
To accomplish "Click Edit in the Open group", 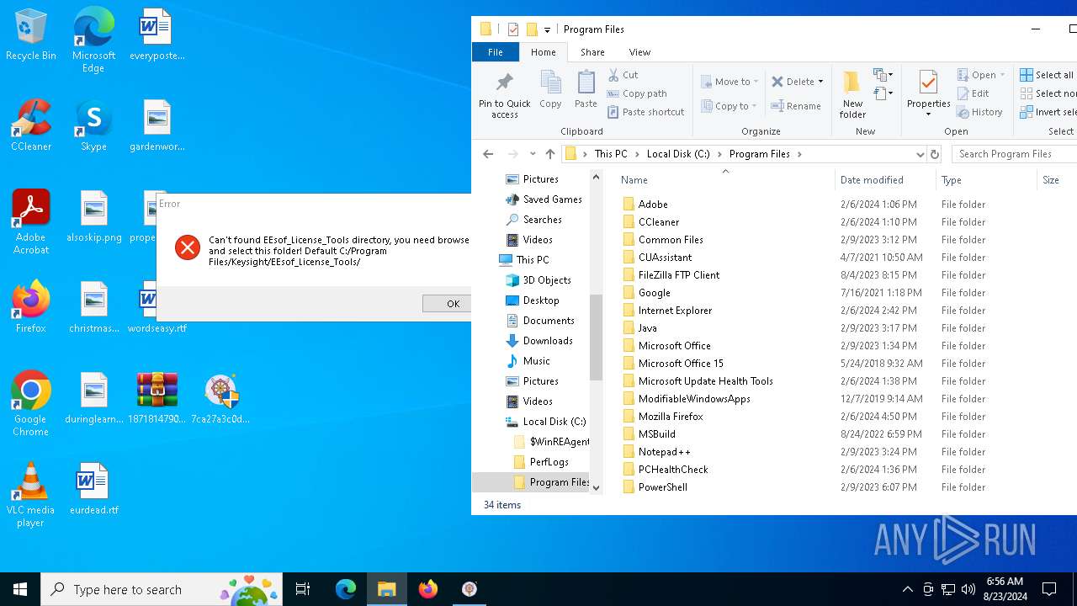I will point(974,93).
